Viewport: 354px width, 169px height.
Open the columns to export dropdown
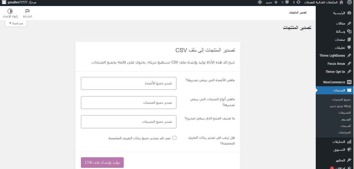[129, 83]
